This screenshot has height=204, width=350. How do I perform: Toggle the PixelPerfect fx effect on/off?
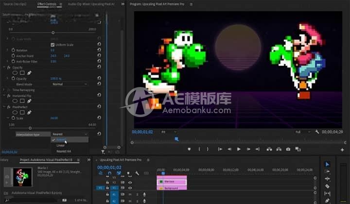tap(9, 106)
